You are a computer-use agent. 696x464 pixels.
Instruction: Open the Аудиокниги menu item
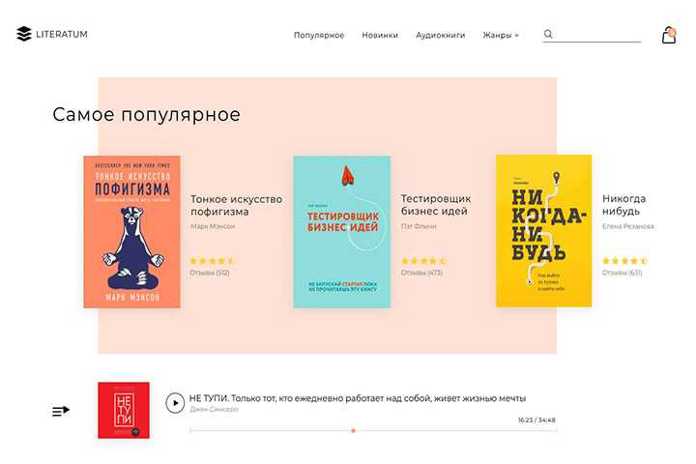pyautogui.click(x=441, y=35)
